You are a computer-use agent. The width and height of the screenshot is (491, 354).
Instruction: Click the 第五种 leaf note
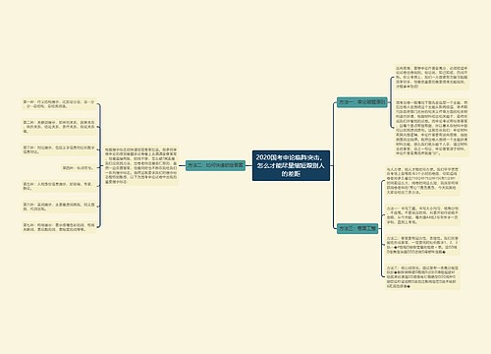tap(59, 186)
